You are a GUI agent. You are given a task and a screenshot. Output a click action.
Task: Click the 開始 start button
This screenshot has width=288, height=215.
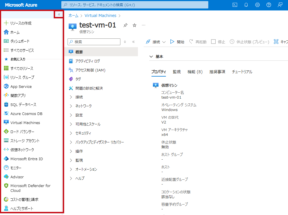pos(177,42)
